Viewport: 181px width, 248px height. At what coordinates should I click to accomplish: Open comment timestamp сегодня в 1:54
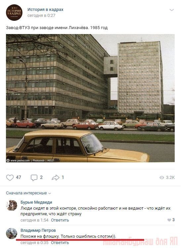[x=34, y=220]
